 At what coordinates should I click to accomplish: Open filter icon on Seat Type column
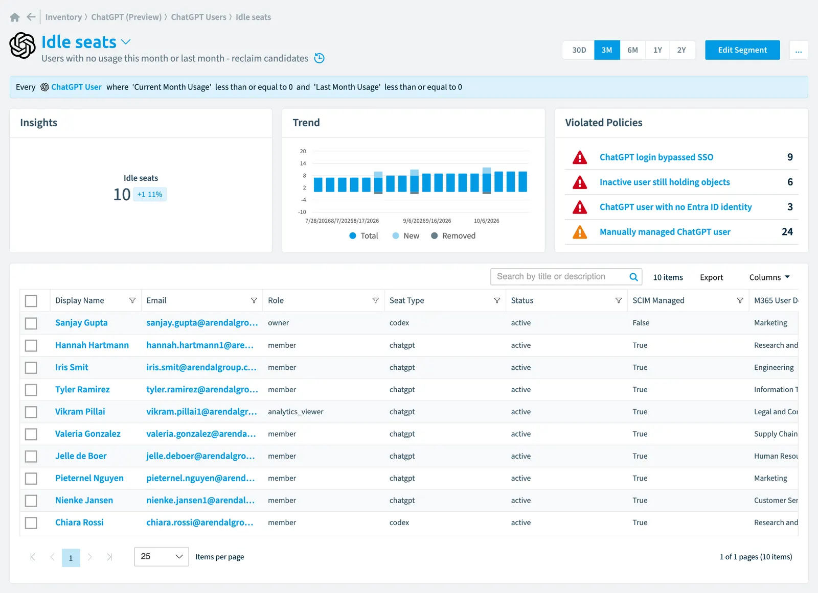(497, 300)
